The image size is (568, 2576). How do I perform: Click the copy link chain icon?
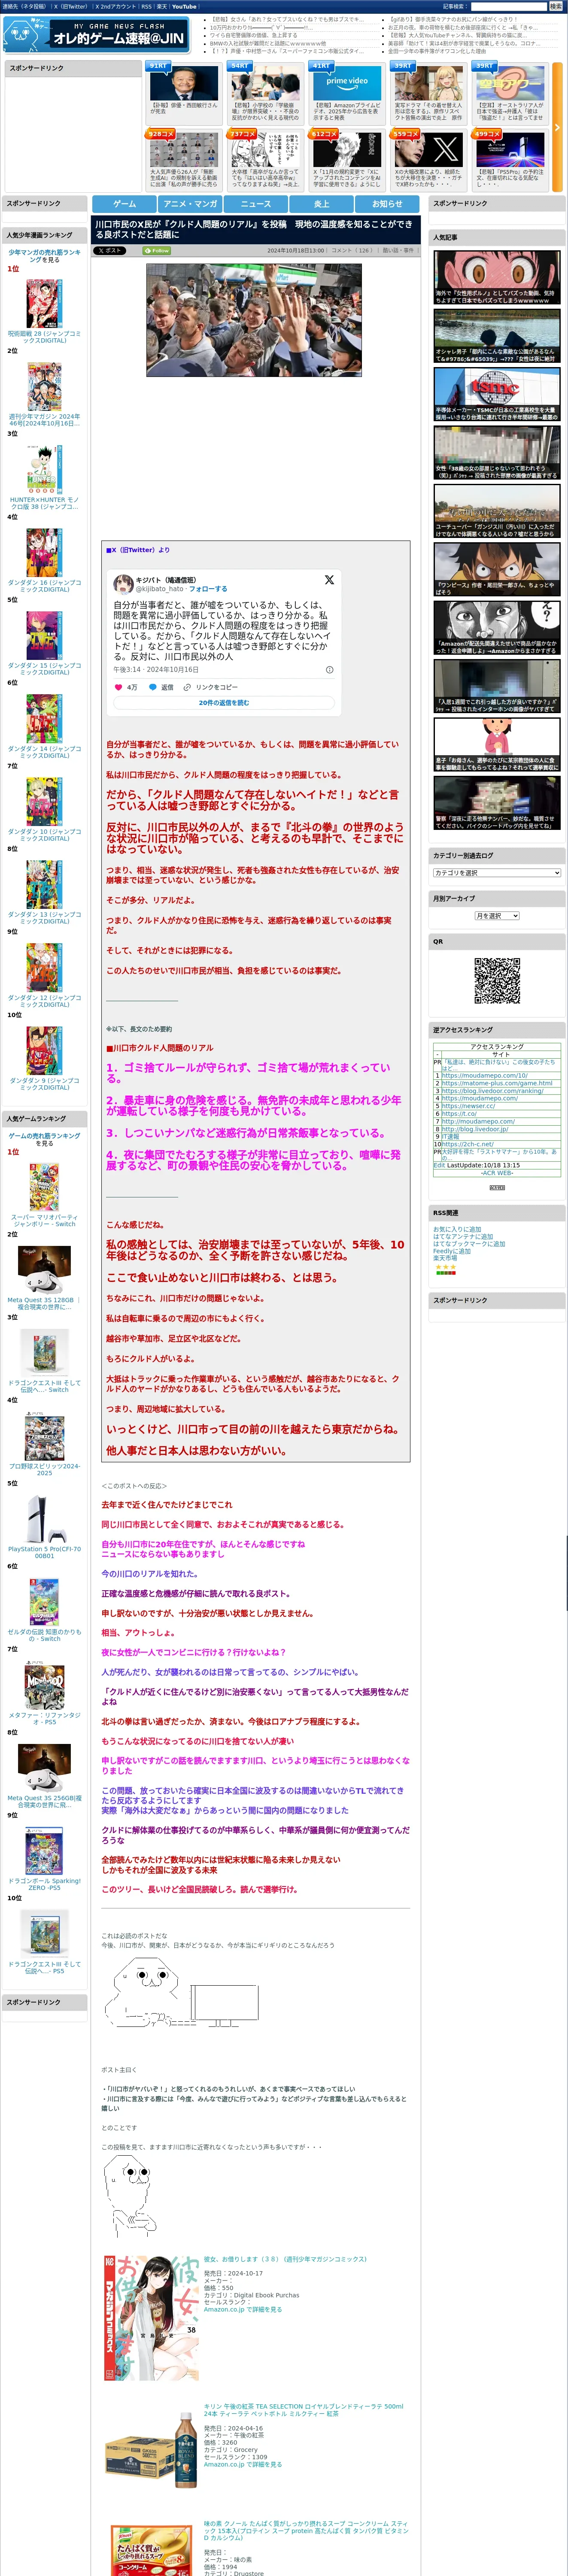coord(187,687)
